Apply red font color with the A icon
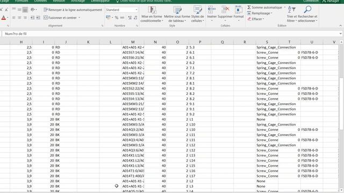The height and width of the screenshot is (193, 344). (3, 18)
